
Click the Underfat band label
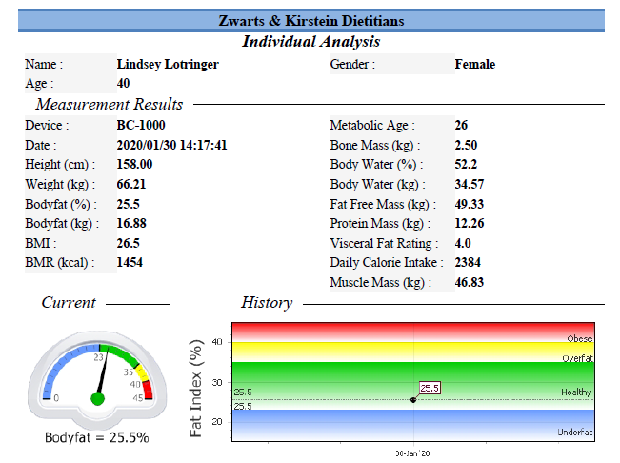click(575, 433)
